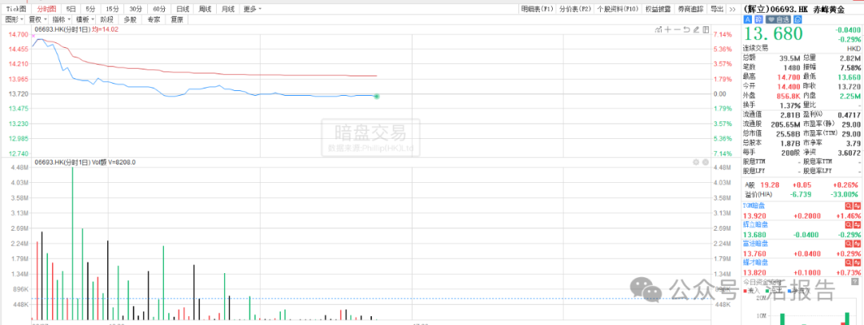Switch to the 日线 tab

(183, 9)
